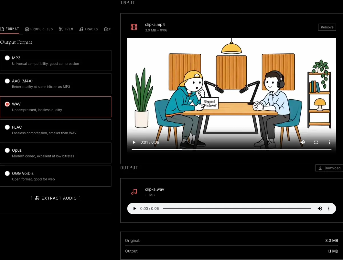Remove the clip-a.mp4 input file

(327, 27)
